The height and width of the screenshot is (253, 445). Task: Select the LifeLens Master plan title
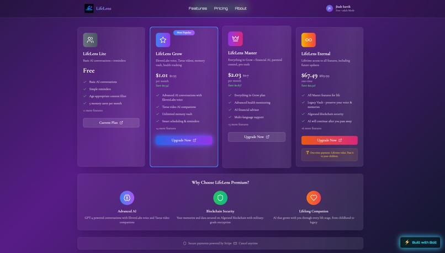[x=242, y=53]
